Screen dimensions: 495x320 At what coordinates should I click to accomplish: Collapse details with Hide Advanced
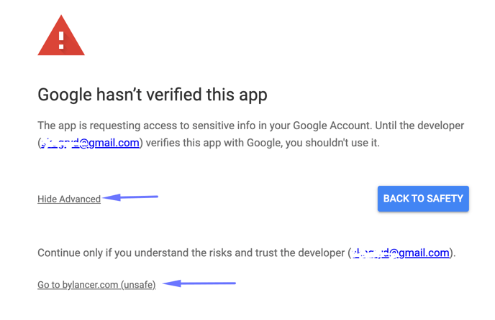coord(69,199)
